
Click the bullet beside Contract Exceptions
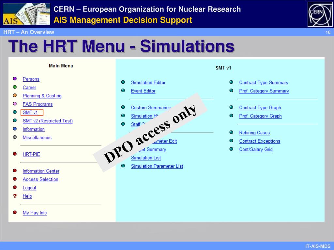pos(231,141)
